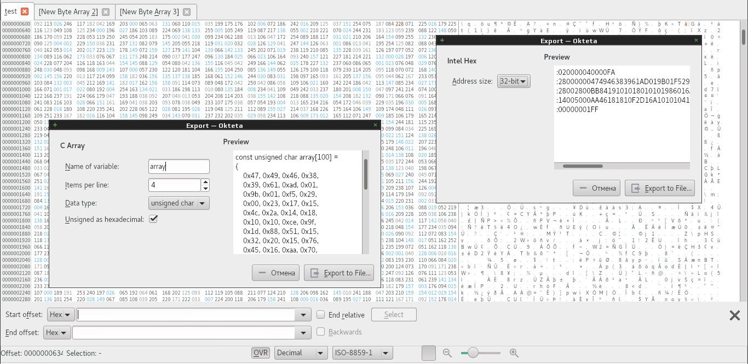The height and width of the screenshot is (364, 748).
Task: Close the [New Byte Array 3] tab icon
Action: point(187,11)
